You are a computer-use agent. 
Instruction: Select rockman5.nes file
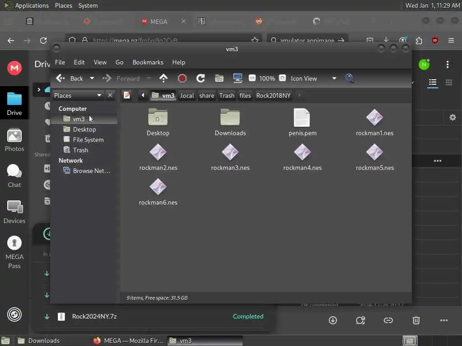coord(374,157)
